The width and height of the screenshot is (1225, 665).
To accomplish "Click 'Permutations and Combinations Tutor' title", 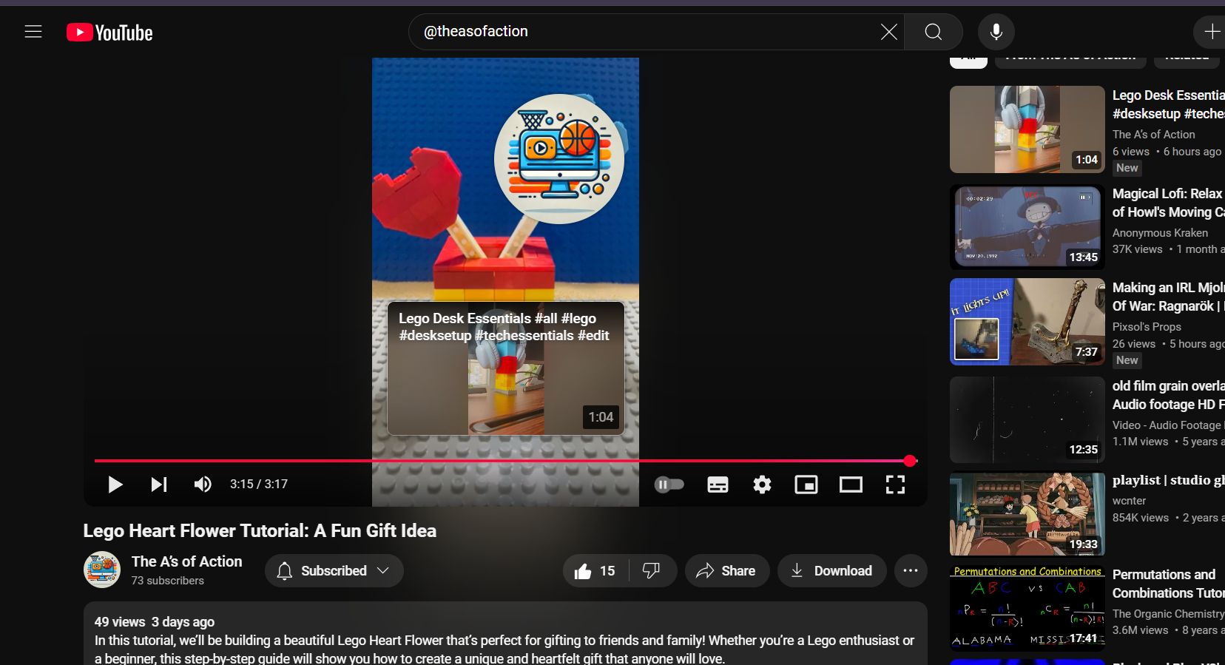I will point(1169,584).
